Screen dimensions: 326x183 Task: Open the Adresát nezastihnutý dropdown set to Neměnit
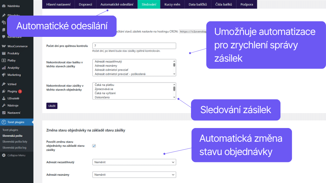[134, 162]
